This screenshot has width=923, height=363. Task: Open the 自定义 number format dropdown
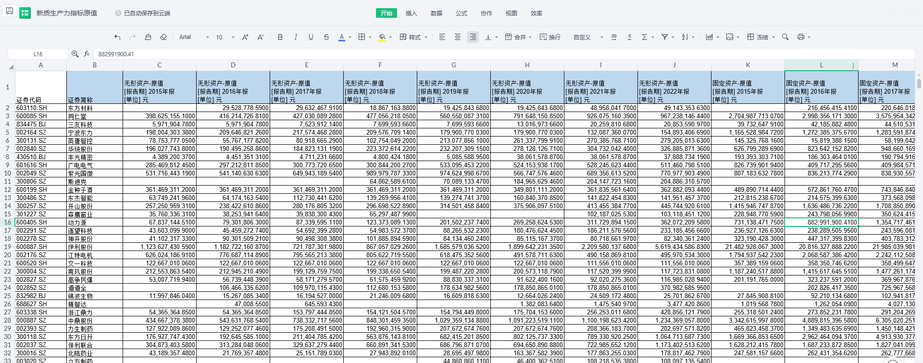tap(587, 37)
